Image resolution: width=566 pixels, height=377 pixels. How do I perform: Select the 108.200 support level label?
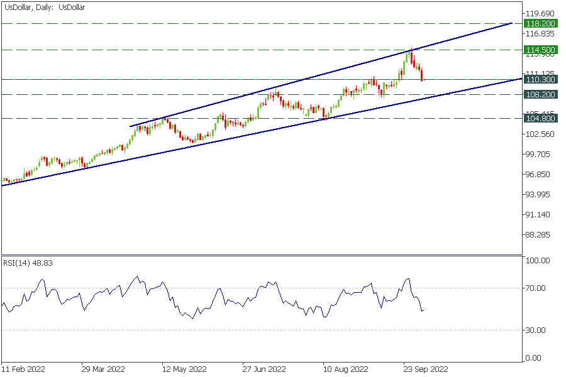click(540, 94)
